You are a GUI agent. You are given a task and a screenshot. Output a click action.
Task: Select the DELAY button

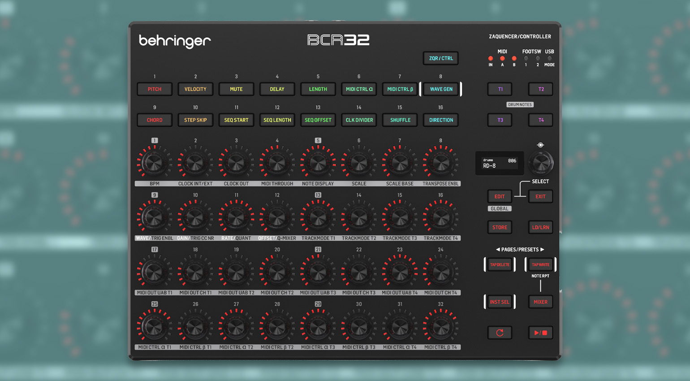pyautogui.click(x=277, y=89)
